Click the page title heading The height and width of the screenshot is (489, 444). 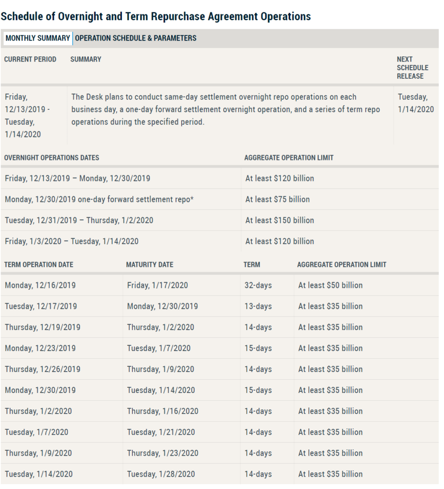click(156, 17)
